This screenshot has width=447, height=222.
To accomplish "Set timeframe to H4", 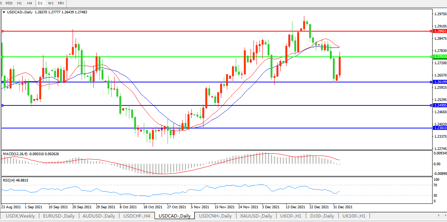I will 30,3.
